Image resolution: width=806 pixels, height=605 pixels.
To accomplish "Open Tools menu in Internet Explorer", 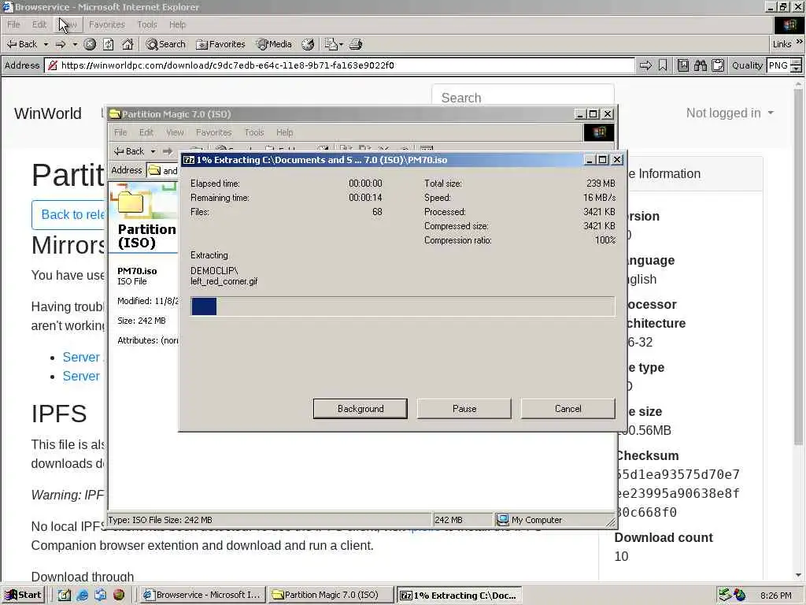I will click(x=147, y=24).
